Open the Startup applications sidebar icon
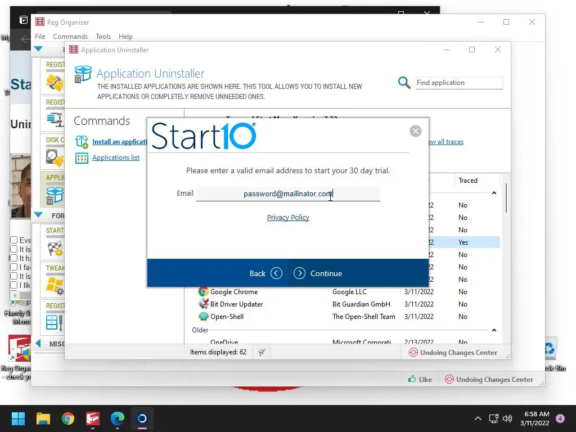The height and width of the screenshot is (432, 576). pyautogui.click(x=55, y=248)
